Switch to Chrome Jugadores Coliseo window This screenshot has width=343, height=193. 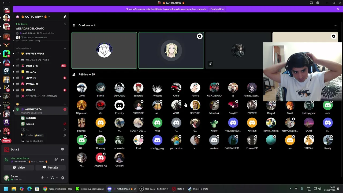[58, 189]
